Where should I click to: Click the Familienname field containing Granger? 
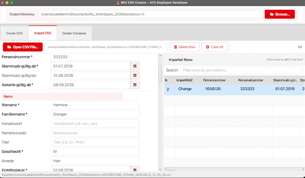click(x=95, y=114)
